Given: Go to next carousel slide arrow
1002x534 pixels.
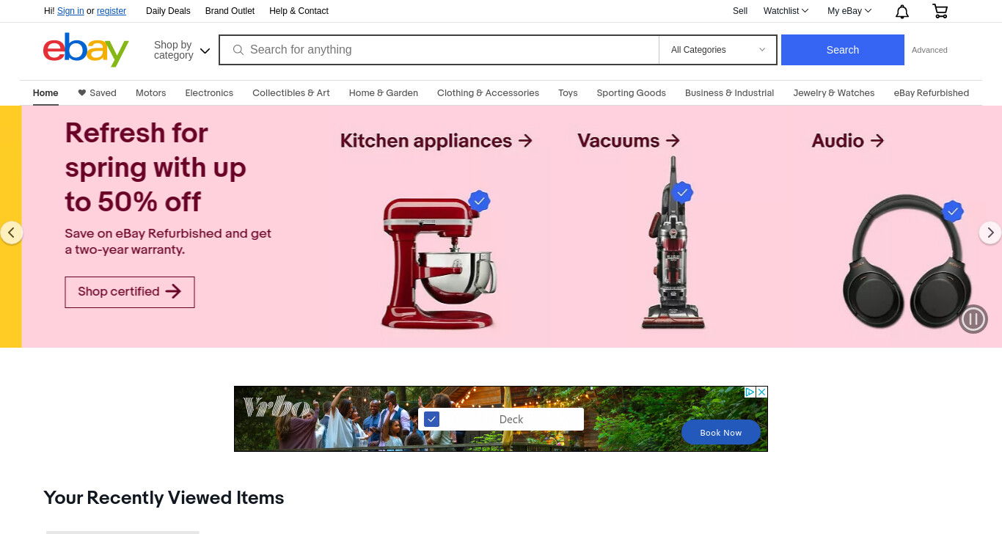Looking at the screenshot, I should click(x=990, y=233).
